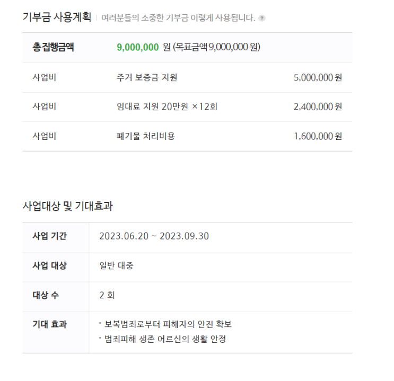Screen dimensions: 394x381
Task: Select the 보복범죄로부터 피해자의 안전 확보 bullet
Action: [165, 324]
